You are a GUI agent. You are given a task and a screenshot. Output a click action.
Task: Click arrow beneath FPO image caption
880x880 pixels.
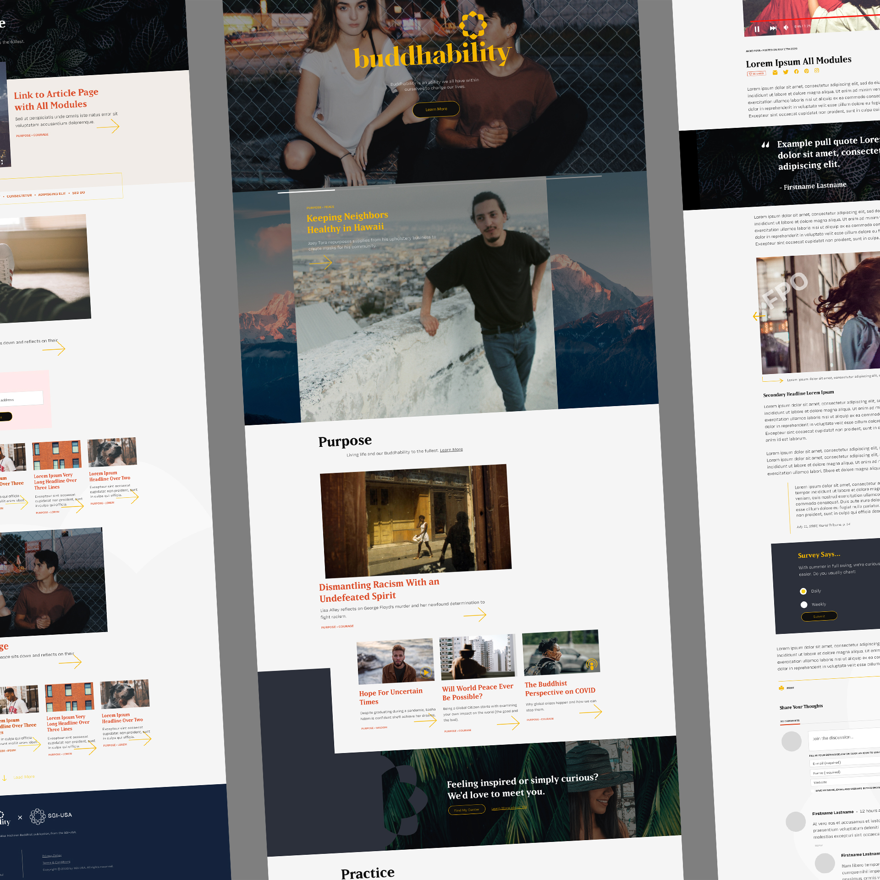click(773, 380)
